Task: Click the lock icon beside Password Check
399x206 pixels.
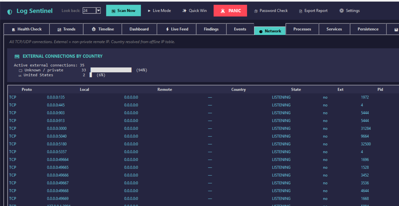Action: 256,11
